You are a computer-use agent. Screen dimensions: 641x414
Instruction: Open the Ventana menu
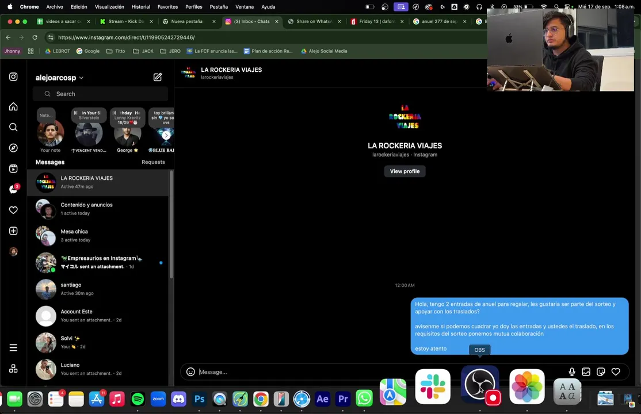pos(245,6)
